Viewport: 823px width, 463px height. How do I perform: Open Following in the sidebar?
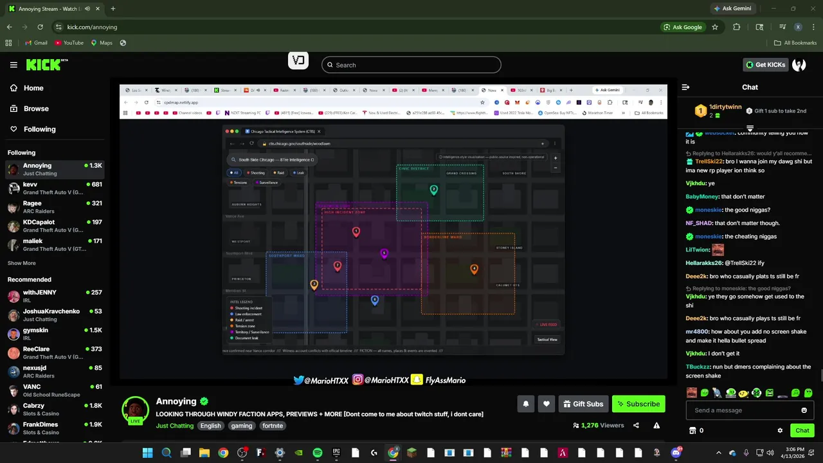click(39, 129)
